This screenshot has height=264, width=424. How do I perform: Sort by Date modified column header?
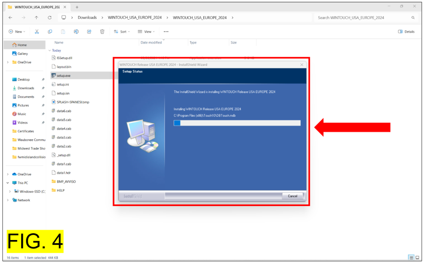[151, 42]
